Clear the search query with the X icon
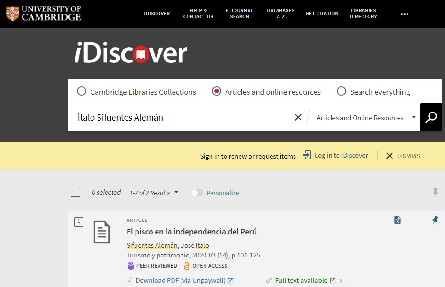The height and width of the screenshot is (287, 445). click(298, 117)
